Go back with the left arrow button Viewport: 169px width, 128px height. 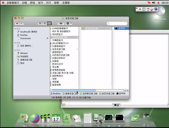pyautogui.click(x=17, y=23)
